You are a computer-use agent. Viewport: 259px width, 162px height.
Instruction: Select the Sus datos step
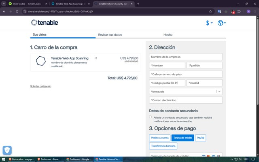point(40,34)
